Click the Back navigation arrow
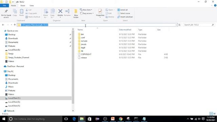This screenshot has width=217, height=122. tap(3, 25)
